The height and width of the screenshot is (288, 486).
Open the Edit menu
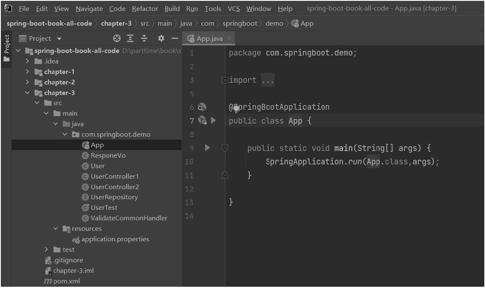click(x=42, y=9)
